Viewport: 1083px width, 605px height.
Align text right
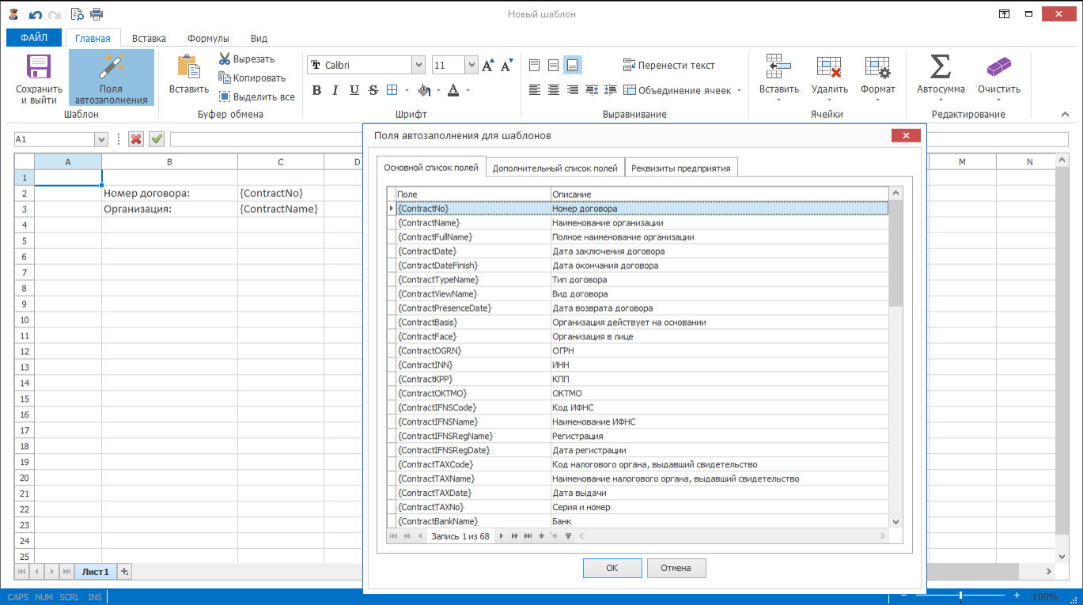(x=573, y=90)
